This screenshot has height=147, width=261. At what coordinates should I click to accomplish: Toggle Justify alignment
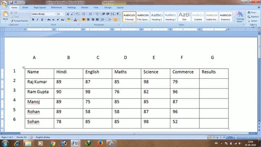pyautogui.click(x=97, y=20)
